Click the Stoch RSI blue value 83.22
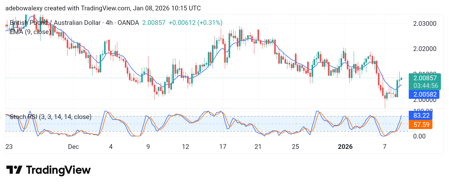This screenshot has width=449, height=186. pyautogui.click(x=422, y=116)
